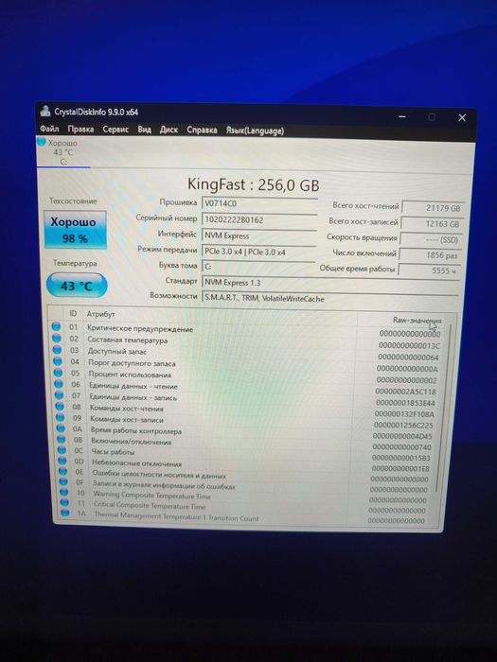Open the Вид menu
The height and width of the screenshot is (662, 497).
tap(144, 130)
